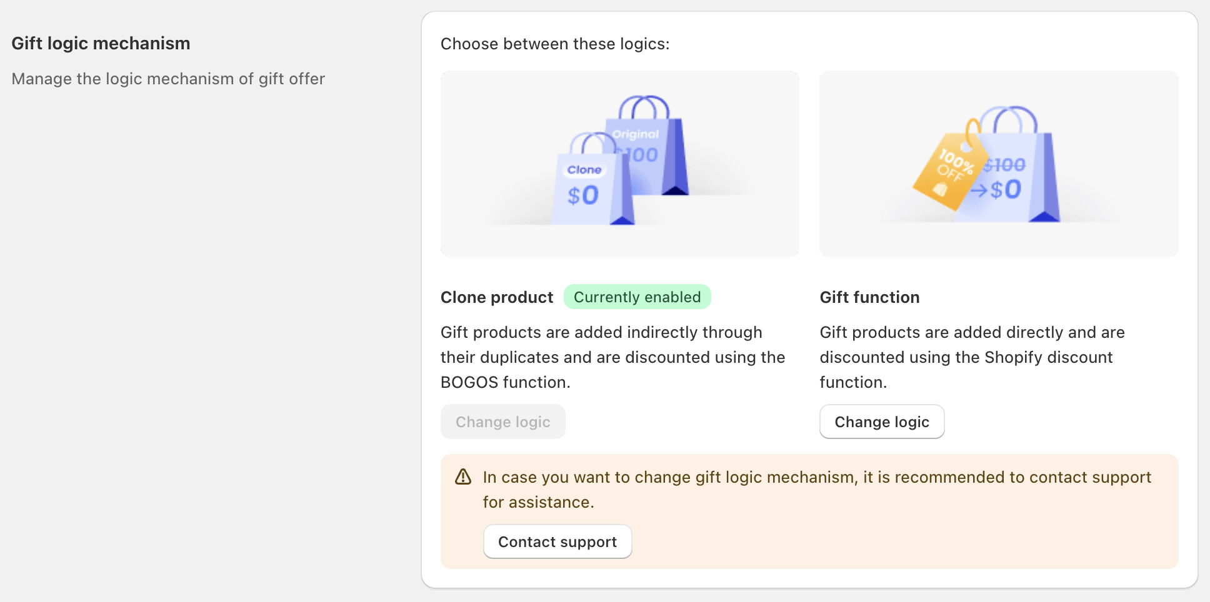Screen dimensions: 1210x602
Task: Open Contact support from the warning banner
Action: point(557,541)
